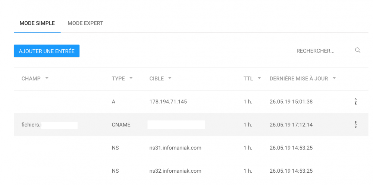Open options menu for the A record

[x=355, y=102]
